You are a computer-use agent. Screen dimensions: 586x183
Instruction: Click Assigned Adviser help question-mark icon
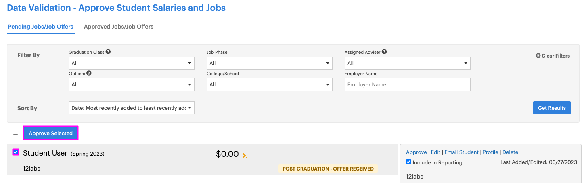click(x=384, y=52)
